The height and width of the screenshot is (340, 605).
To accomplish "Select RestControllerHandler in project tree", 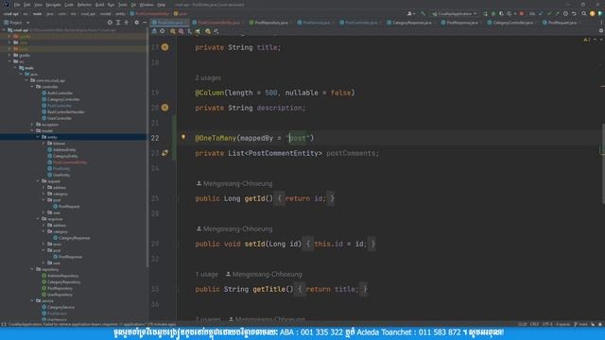I will (x=63, y=111).
